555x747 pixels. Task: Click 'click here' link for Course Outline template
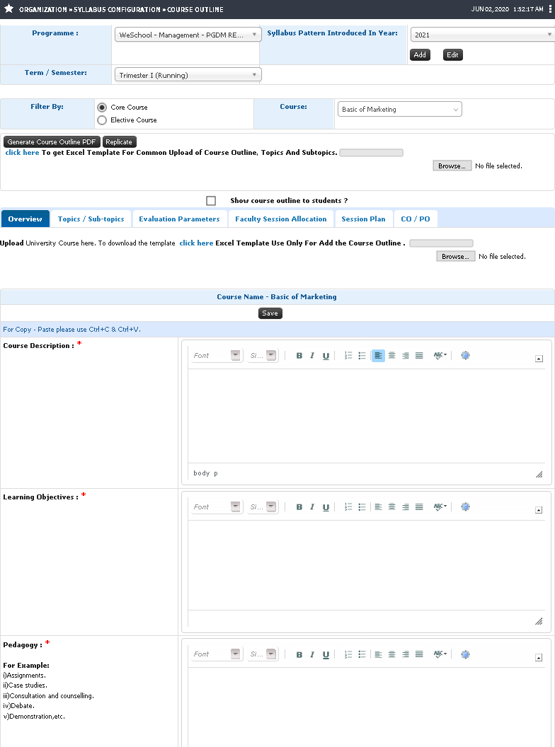pos(196,243)
